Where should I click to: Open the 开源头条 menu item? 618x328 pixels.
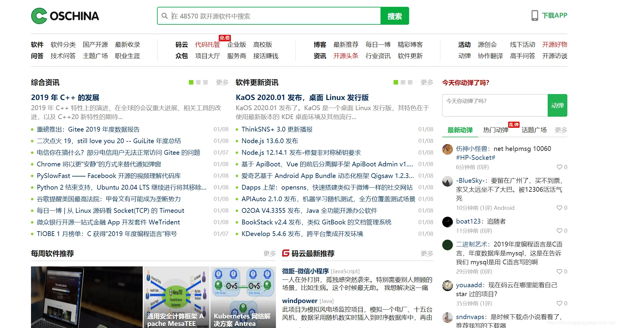click(346, 56)
